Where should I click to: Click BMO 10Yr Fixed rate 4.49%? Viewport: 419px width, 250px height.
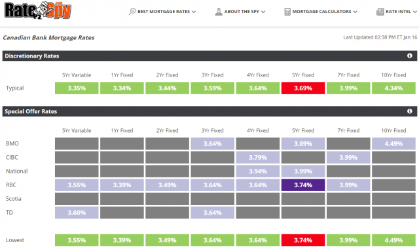[x=393, y=143]
